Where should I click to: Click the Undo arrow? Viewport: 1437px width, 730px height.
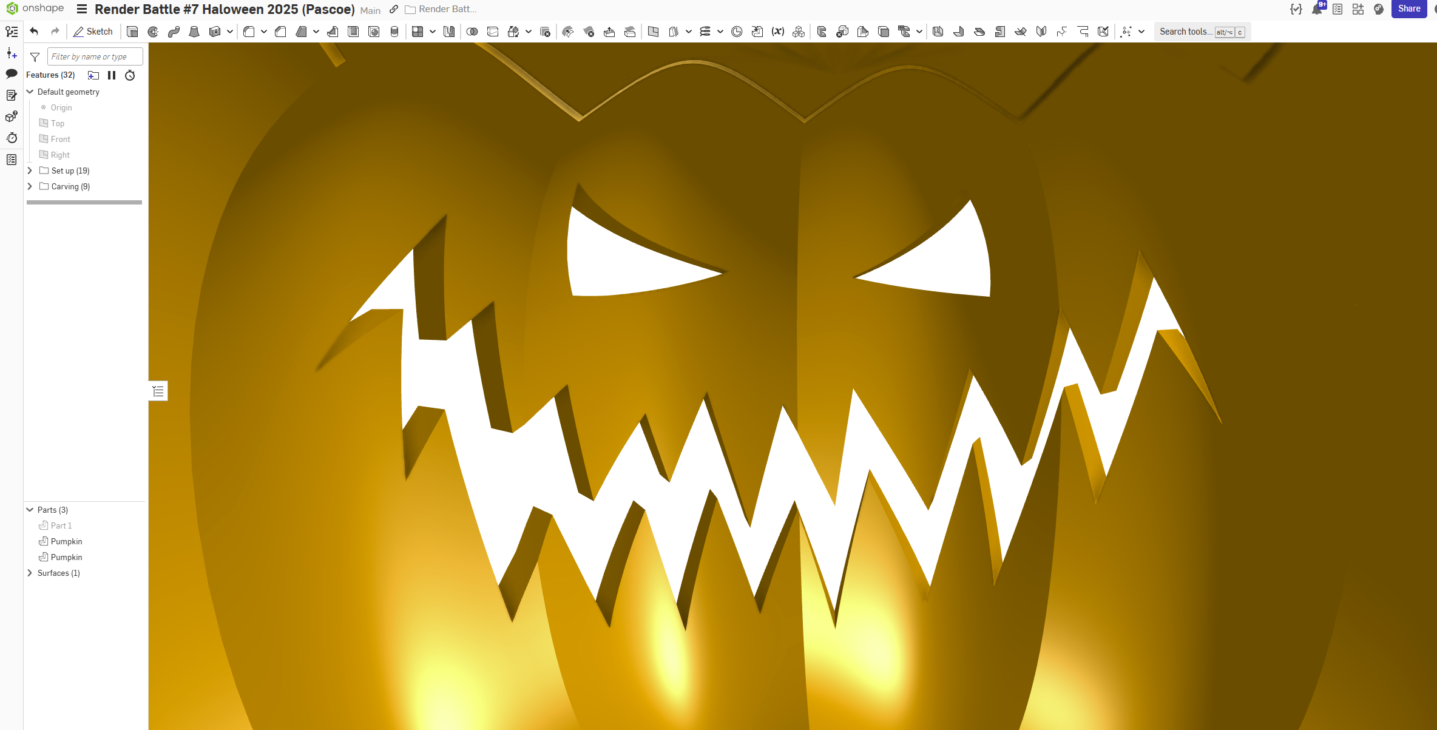pyautogui.click(x=35, y=32)
